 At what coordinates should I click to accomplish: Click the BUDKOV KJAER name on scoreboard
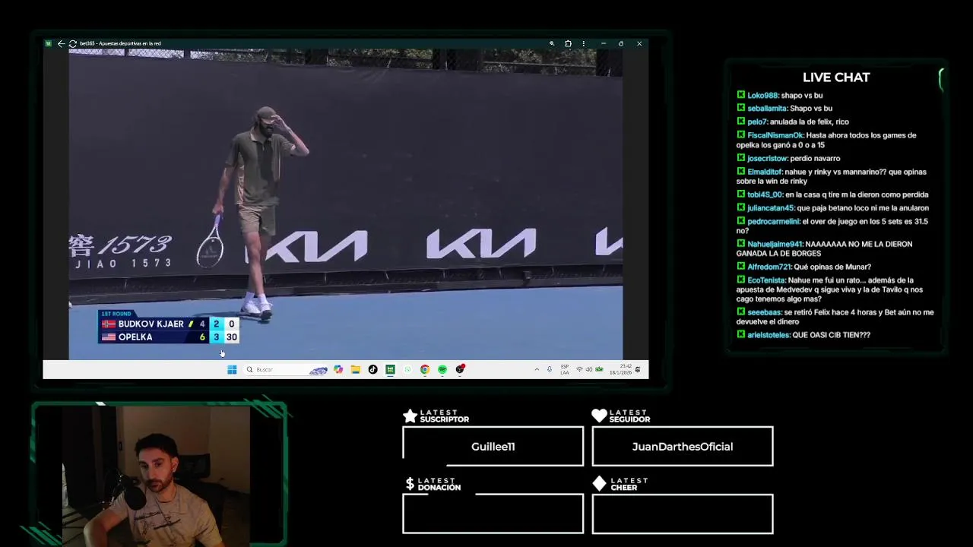(151, 324)
